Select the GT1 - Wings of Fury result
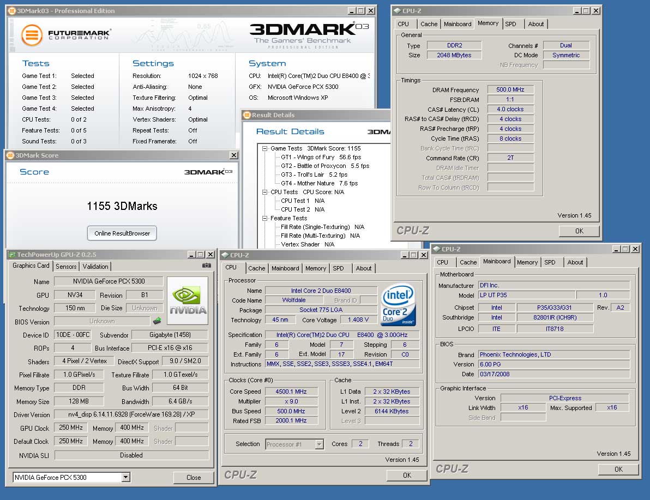Screen dimensions: 650x500 321,157
